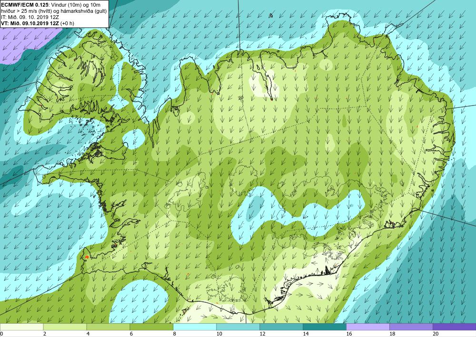The image size is (476, 337).
Task: Pick the 4–6 m/s green legend swatch
Action: [x=108, y=327]
